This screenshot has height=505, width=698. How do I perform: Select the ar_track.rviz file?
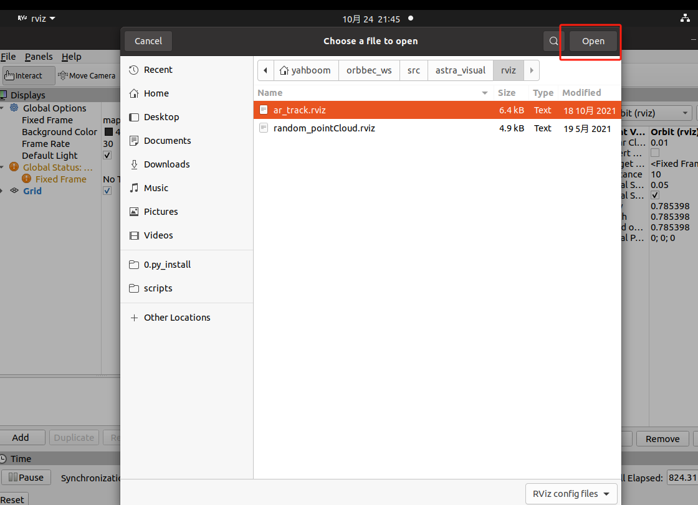[x=437, y=110]
